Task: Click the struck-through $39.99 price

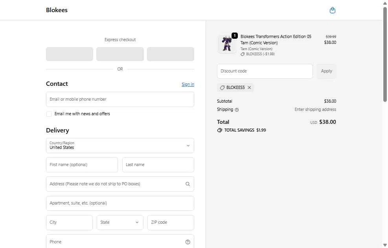Action: pos(331,36)
